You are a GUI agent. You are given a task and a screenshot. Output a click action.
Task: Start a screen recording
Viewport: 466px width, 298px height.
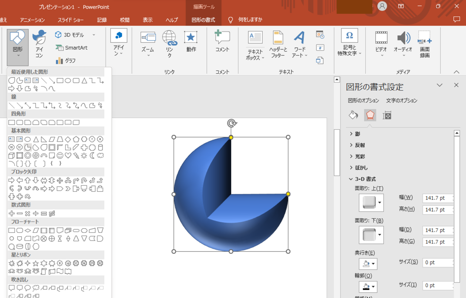pyautogui.click(x=424, y=44)
